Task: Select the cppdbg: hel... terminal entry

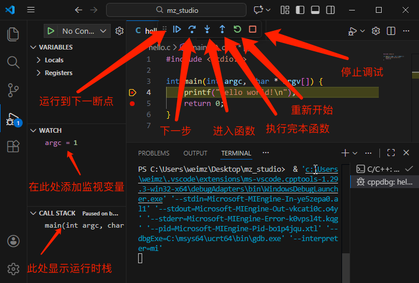Action: (x=385, y=182)
